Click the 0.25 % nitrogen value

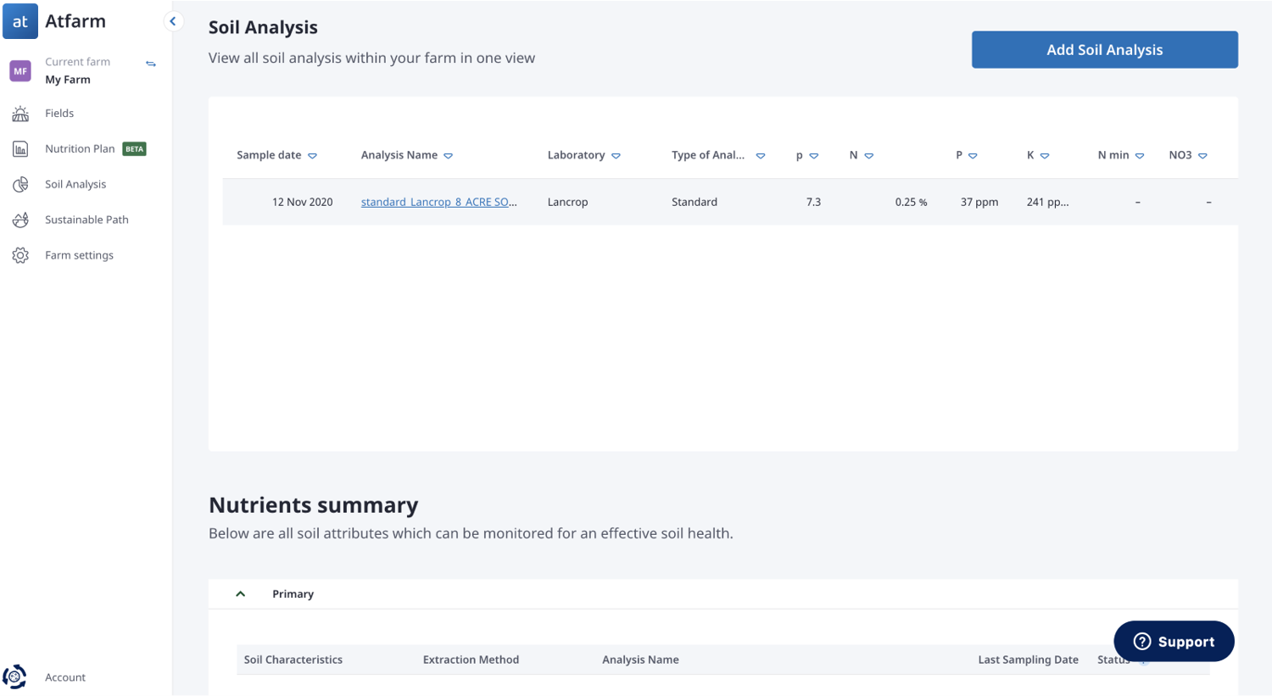pyautogui.click(x=911, y=203)
